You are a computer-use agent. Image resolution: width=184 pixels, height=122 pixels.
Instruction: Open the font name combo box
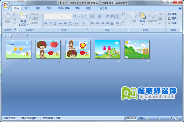coord(53,16)
